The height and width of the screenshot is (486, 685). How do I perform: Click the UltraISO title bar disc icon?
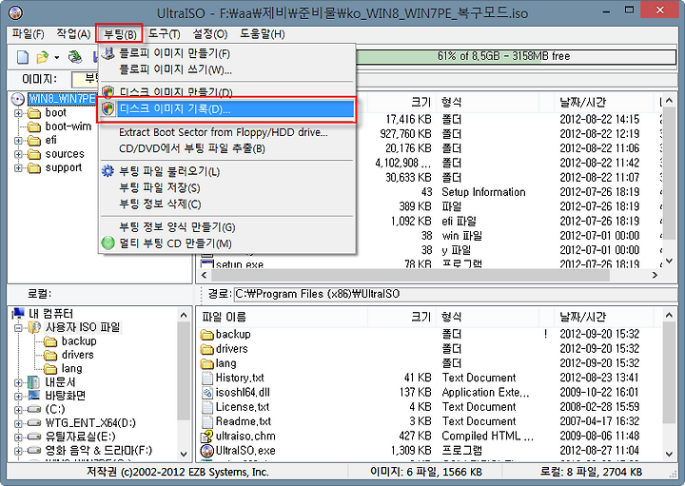coord(15,12)
